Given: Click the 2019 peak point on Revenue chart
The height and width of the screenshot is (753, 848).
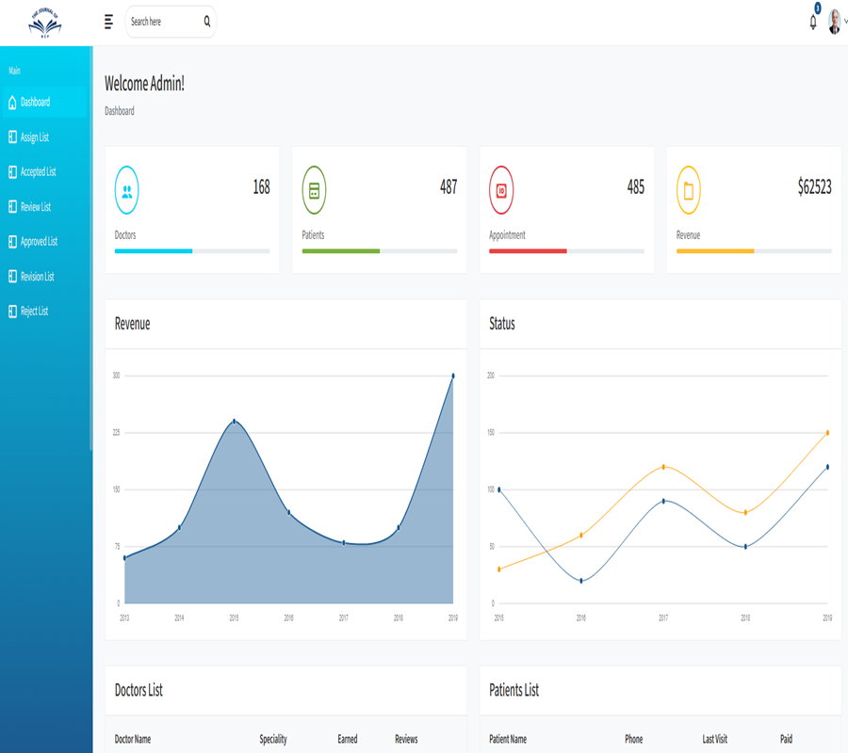Looking at the screenshot, I should (453, 376).
